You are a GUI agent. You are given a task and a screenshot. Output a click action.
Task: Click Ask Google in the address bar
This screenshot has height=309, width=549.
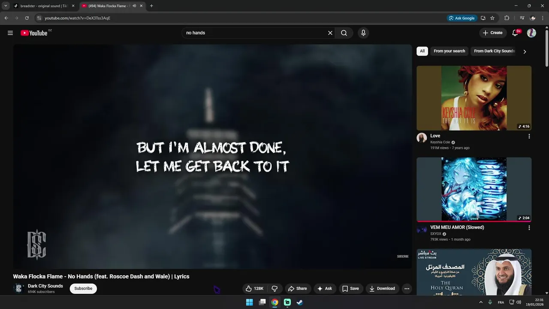tap(462, 18)
